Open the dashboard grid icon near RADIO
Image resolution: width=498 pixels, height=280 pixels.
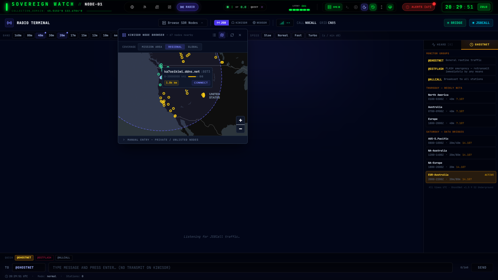169,7
